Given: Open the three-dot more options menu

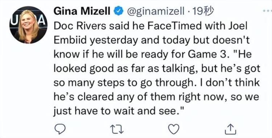Looking at the screenshot, I should (267, 11).
